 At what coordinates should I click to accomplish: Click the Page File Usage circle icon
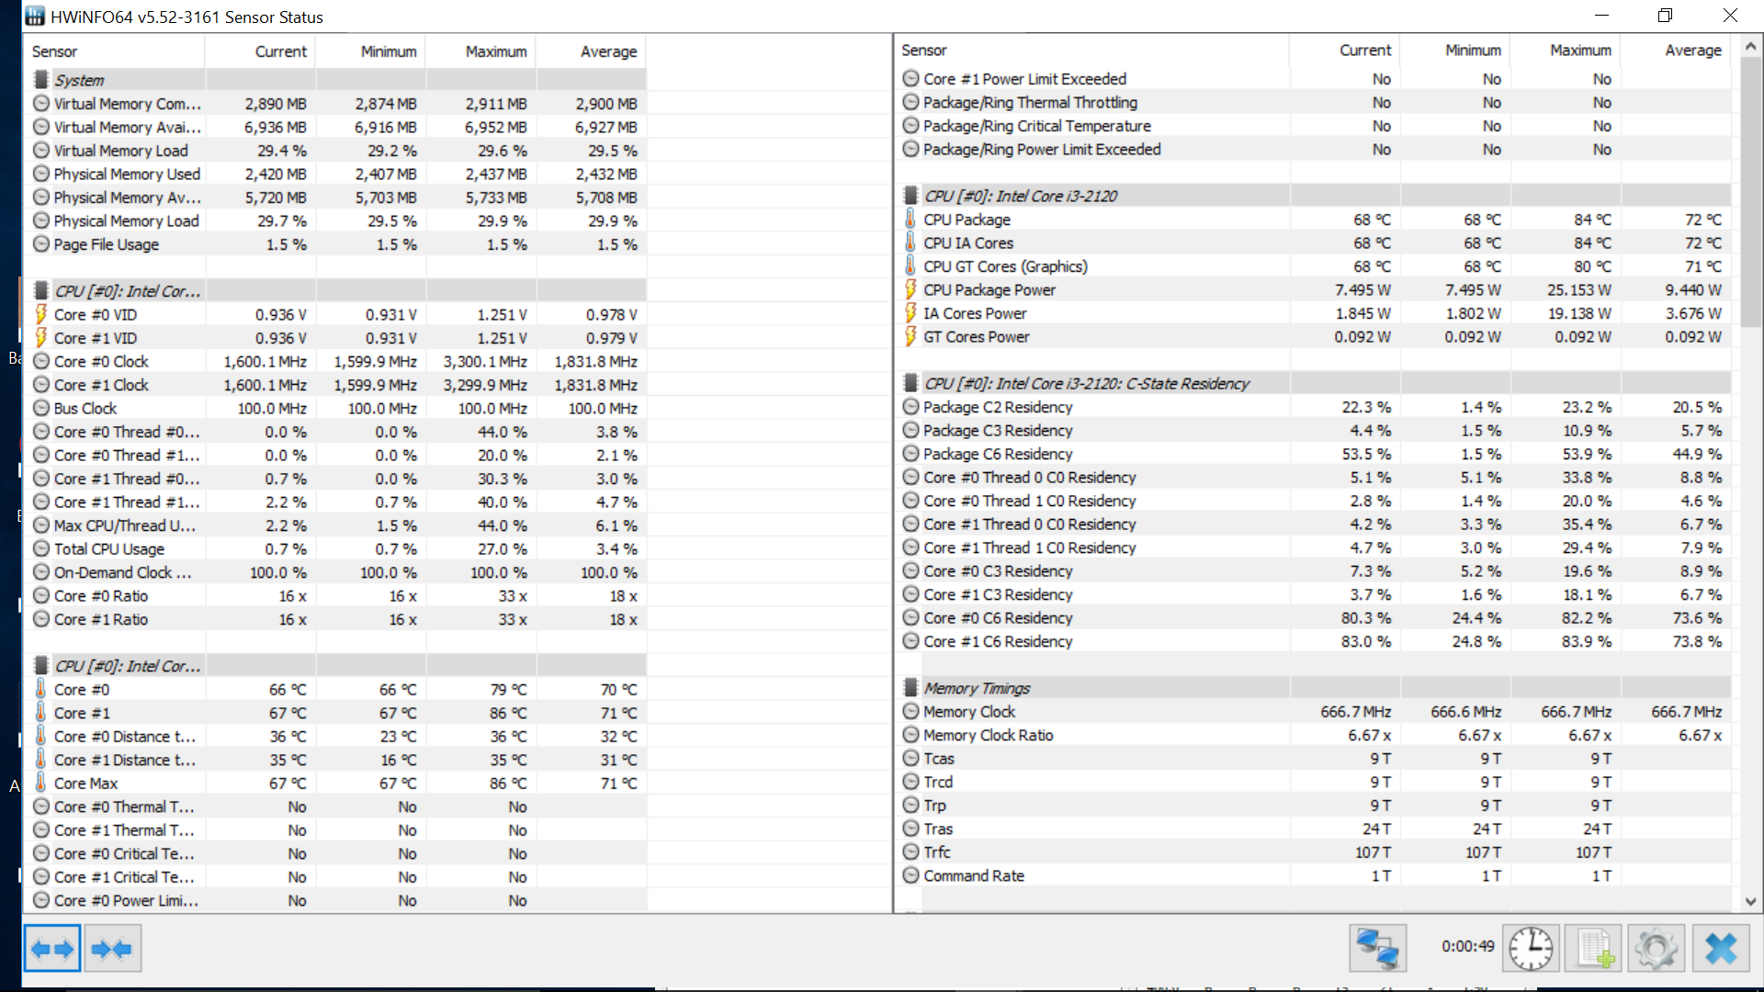coord(41,244)
